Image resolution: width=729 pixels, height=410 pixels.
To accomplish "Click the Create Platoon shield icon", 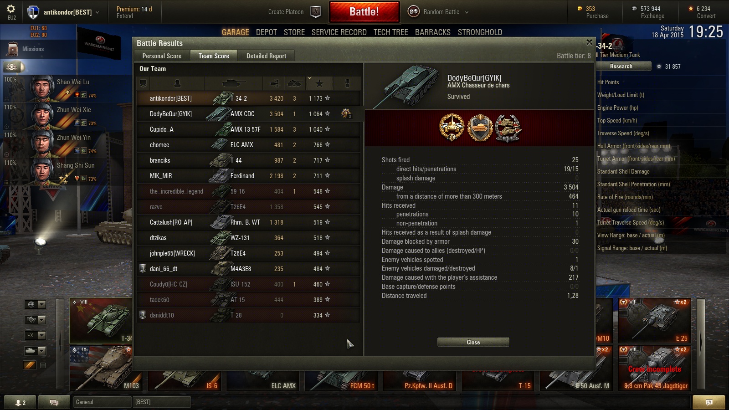I will [x=316, y=12].
